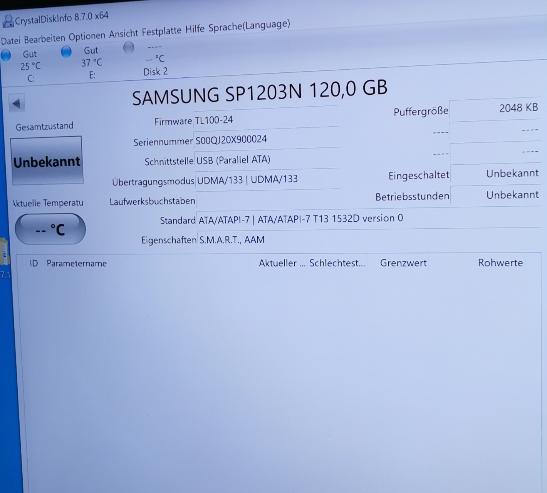The image size is (547, 493).
Task: Click the SAMSUNG SP1203N 120,0 GB title
Action: 260,92
